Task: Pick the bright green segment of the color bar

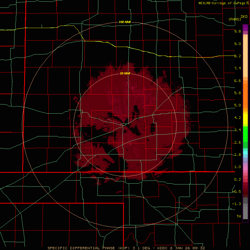Action: pyautogui.click(x=245, y=134)
